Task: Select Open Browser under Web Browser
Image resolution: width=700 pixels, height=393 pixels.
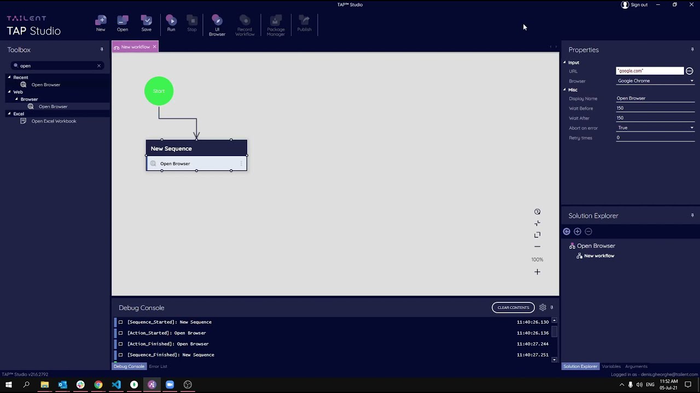Action: click(x=53, y=106)
